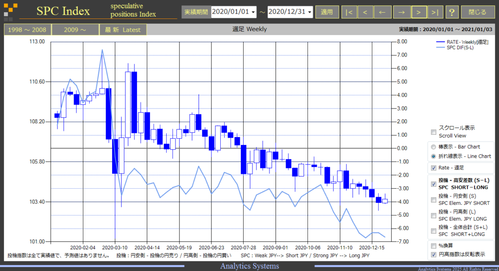
Task: Step back with the left arrow button
Action: click(x=382, y=12)
